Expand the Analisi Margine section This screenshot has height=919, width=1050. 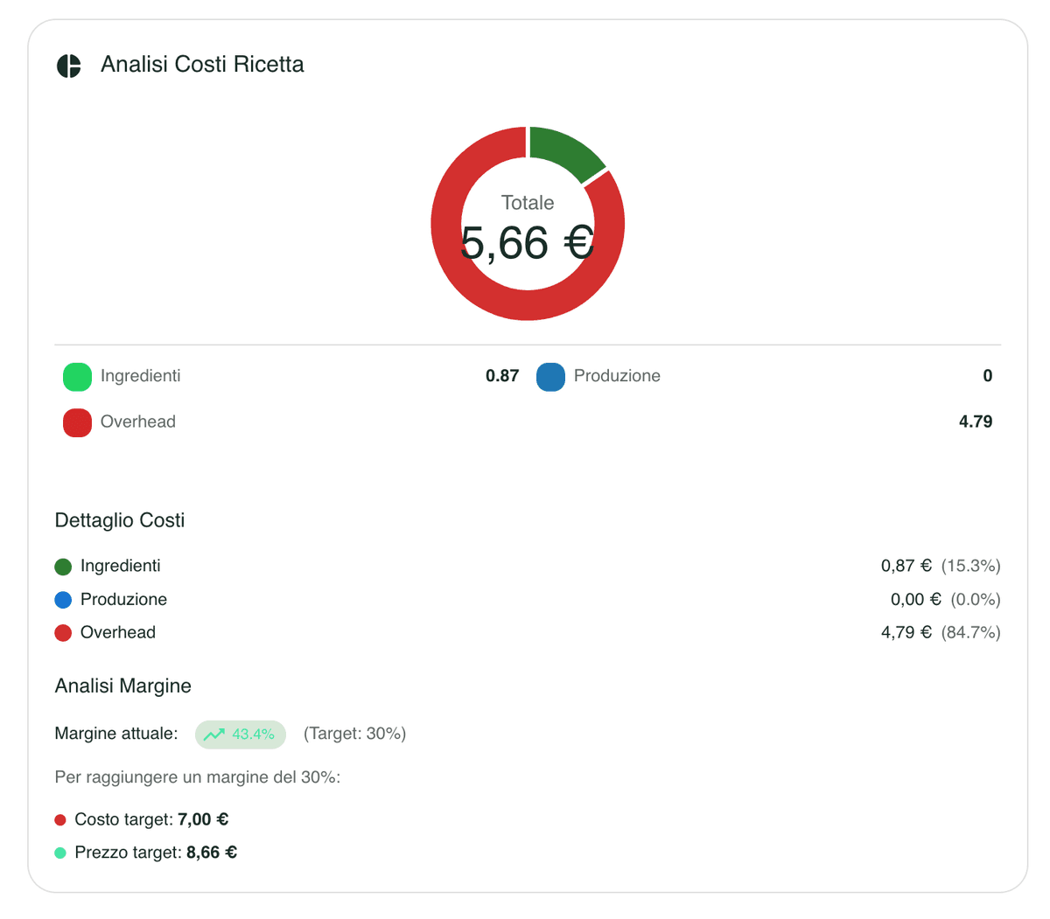pyautogui.click(x=123, y=686)
